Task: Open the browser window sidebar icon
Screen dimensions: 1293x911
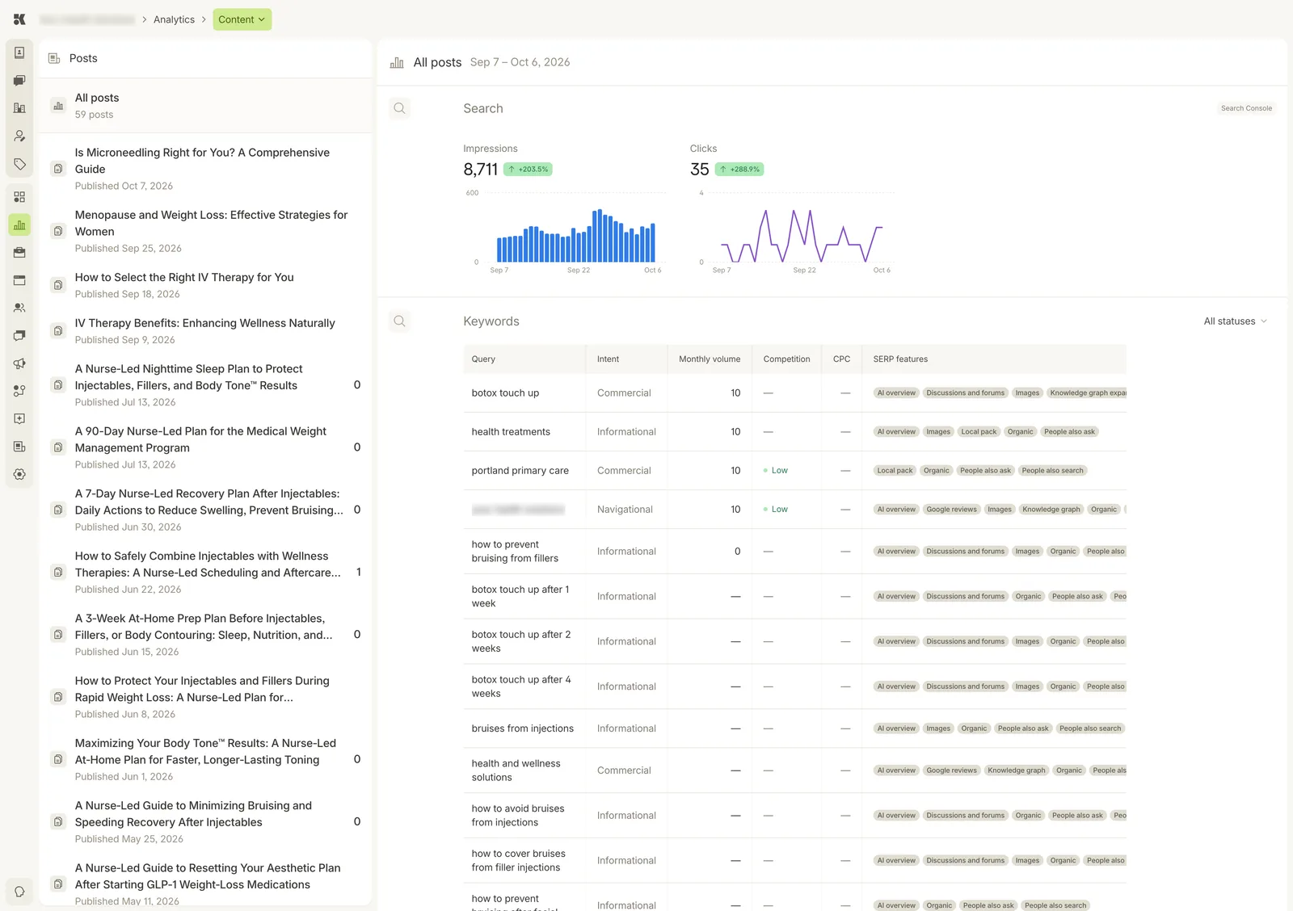Action: [19, 280]
